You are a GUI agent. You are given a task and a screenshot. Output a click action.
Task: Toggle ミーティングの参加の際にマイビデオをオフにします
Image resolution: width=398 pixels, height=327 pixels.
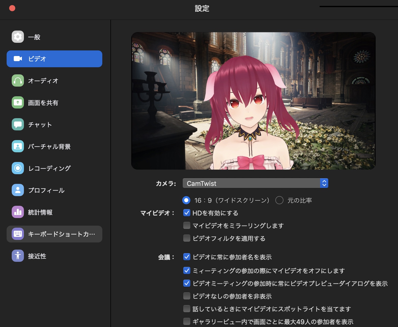[187, 270]
